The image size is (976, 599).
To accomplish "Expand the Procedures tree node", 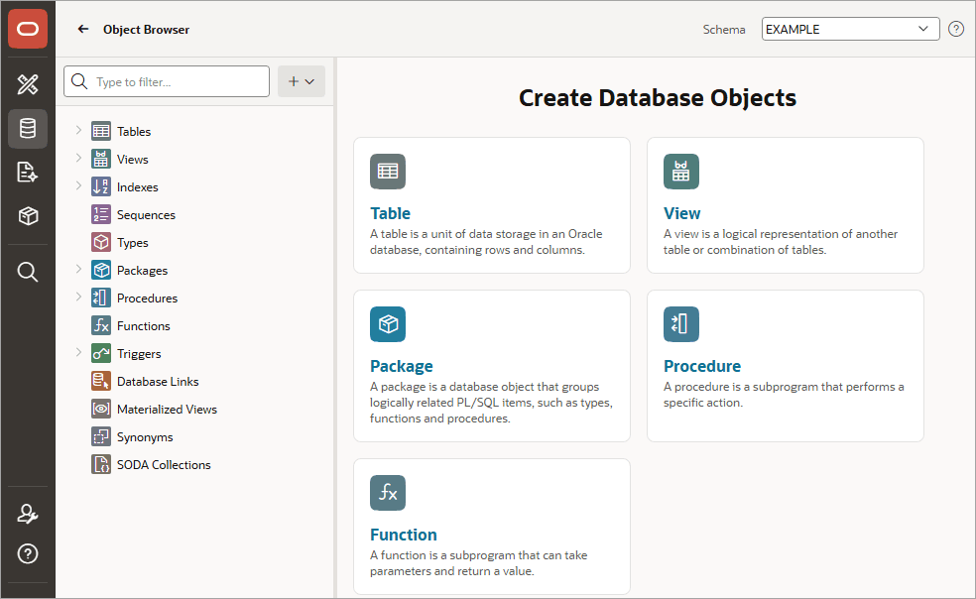I will click(78, 297).
